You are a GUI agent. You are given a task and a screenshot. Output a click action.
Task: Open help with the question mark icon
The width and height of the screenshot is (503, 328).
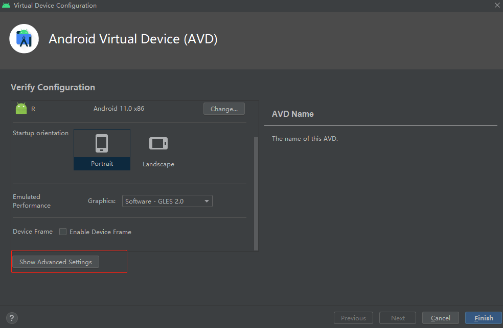point(12,318)
